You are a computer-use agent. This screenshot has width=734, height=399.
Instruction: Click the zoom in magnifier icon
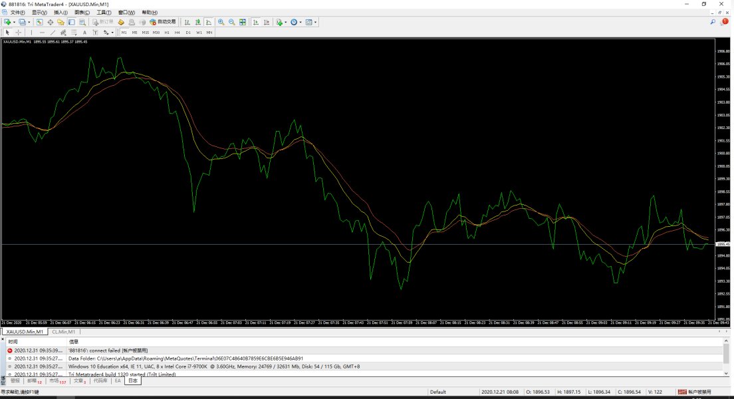tap(221, 22)
